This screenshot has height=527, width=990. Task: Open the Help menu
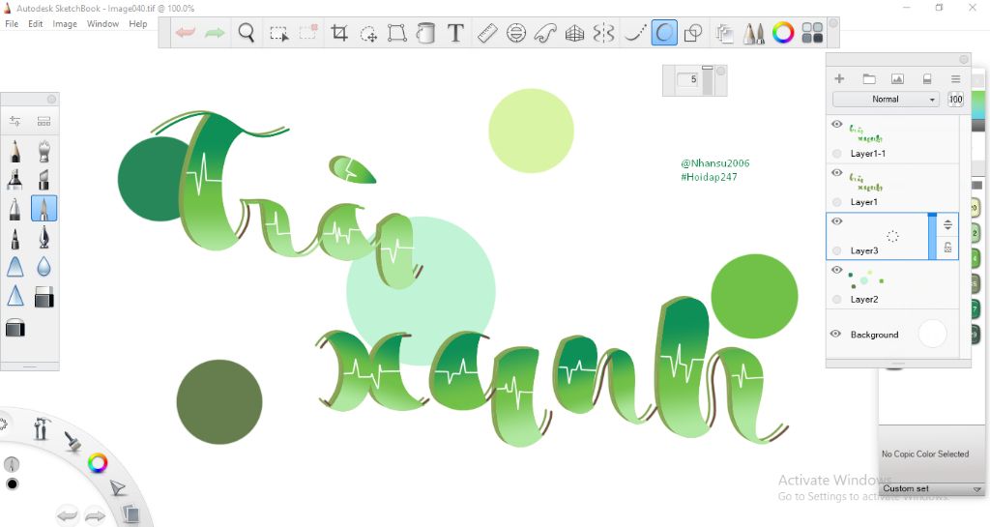pos(137,24)
